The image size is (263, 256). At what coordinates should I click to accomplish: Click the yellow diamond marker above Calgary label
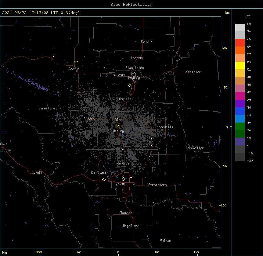tap(124, 179)
